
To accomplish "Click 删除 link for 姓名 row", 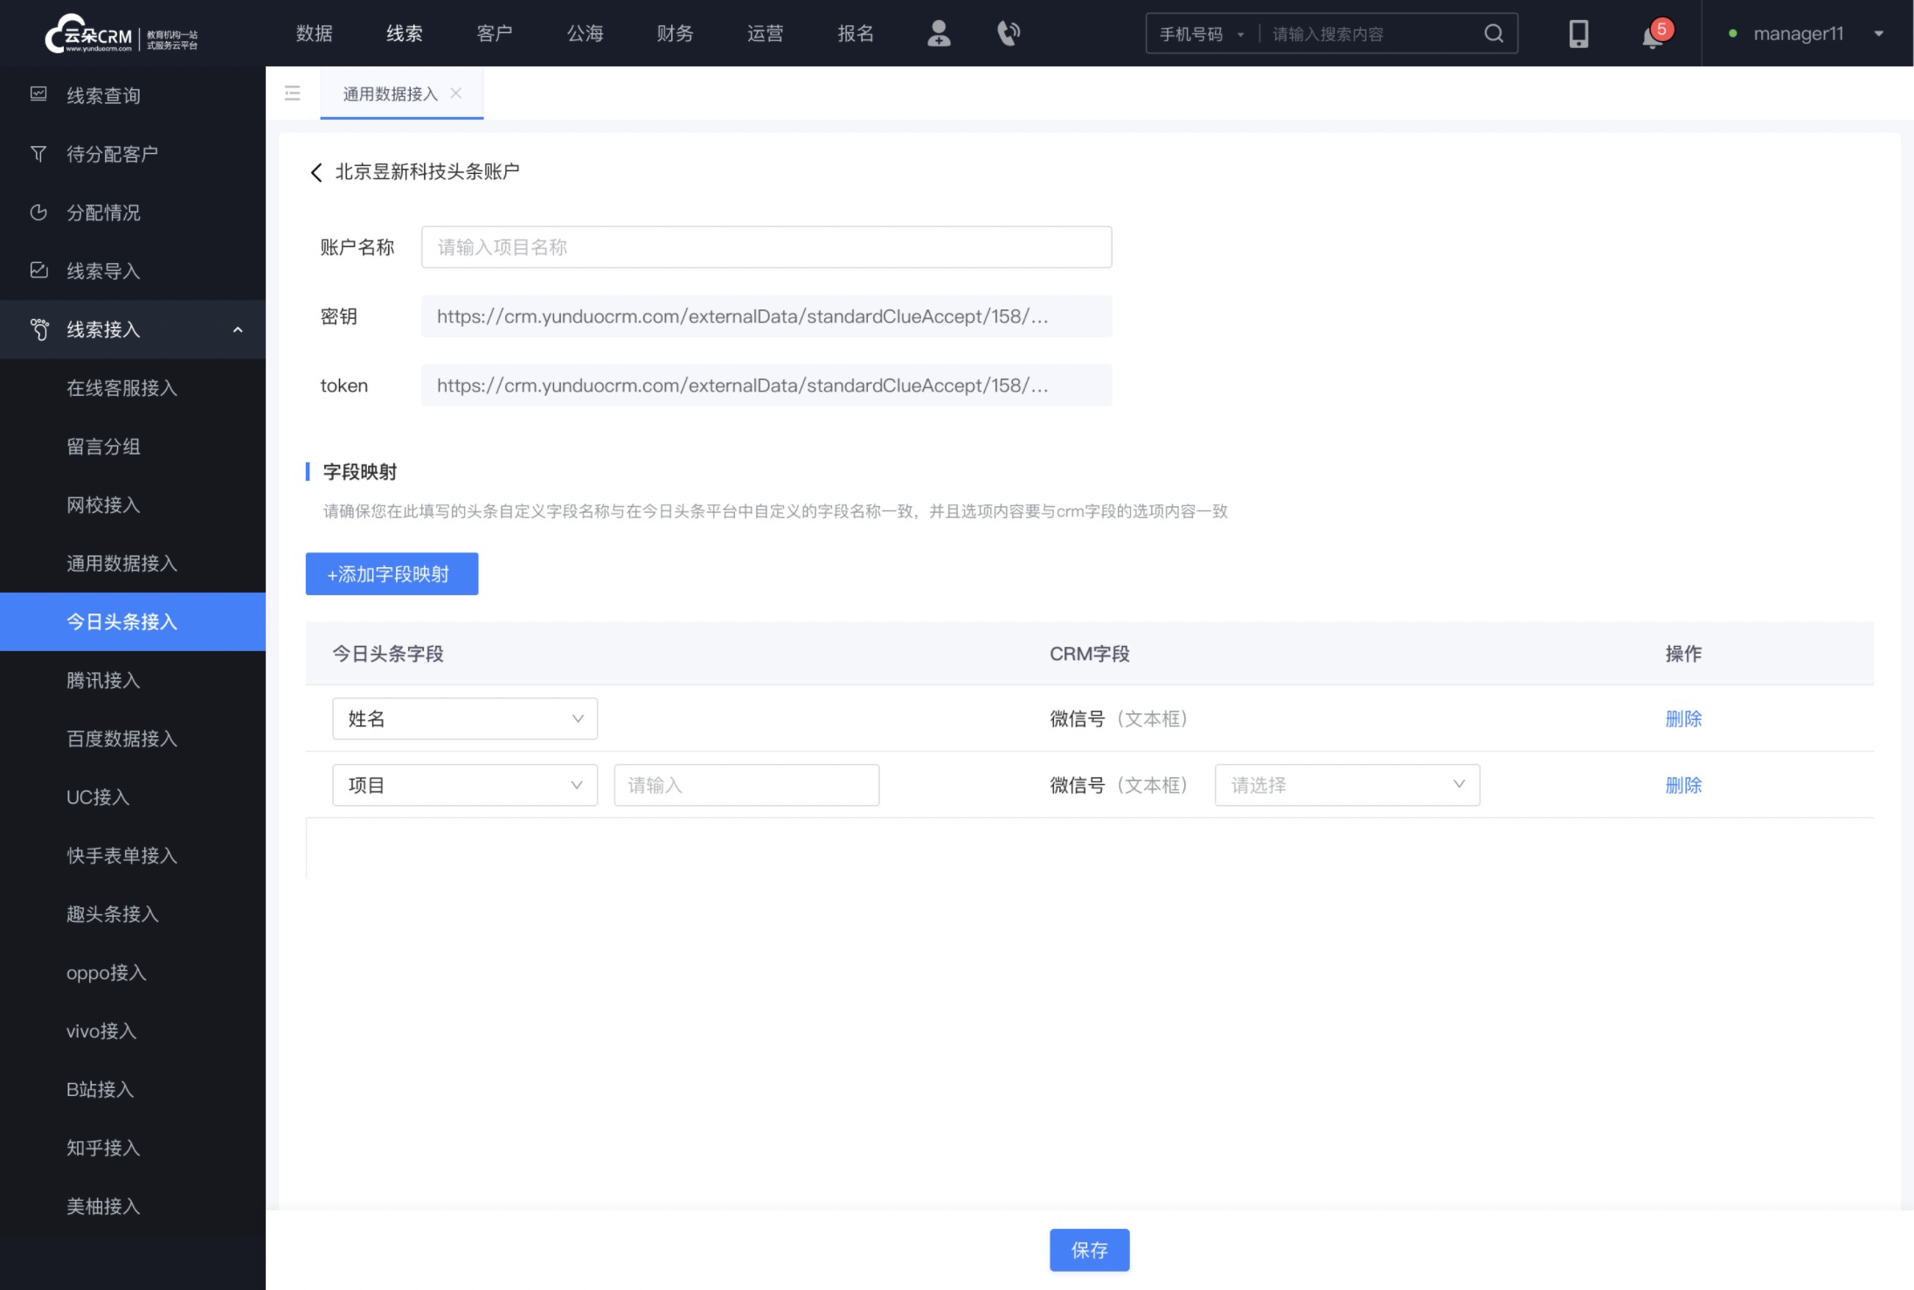I will pyautogui.click(x=1684, y=717).
